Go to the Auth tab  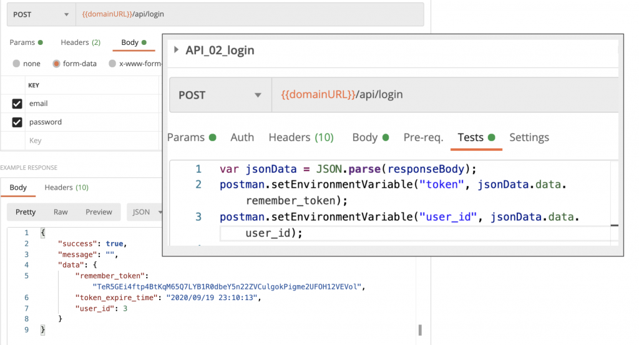(242, 137)
